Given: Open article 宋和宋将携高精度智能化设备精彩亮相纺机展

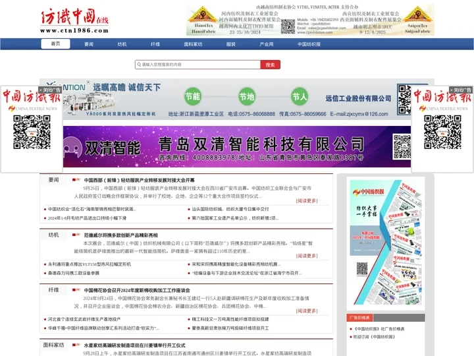Looking at the screenshot, I should tap(236, 264).
